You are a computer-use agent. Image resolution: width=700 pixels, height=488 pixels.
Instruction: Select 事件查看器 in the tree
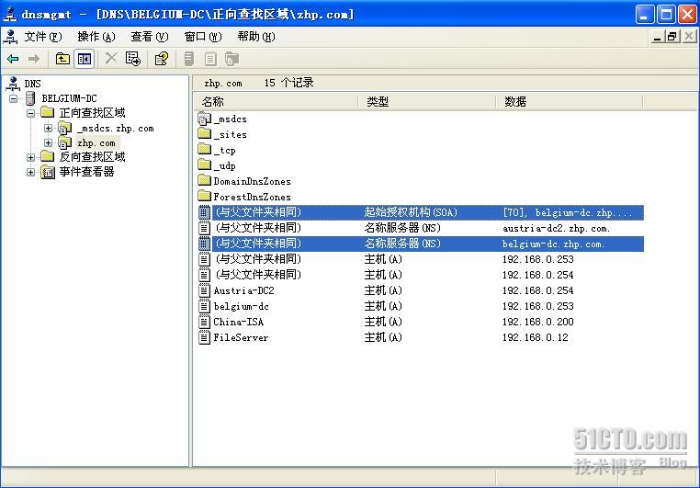pyautogui.click(x=86, y=172)
